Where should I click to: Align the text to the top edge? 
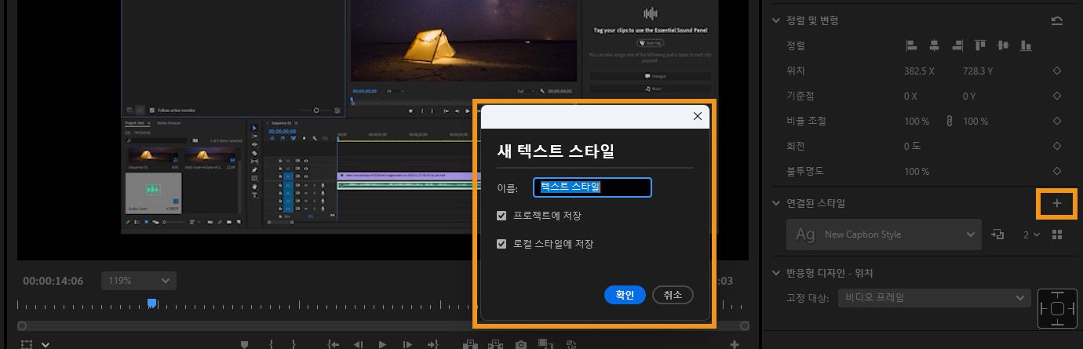(979, 45)
